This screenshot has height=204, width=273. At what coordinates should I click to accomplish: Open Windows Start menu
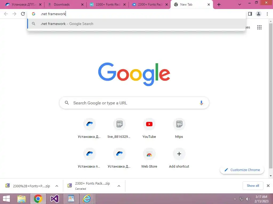6,199
